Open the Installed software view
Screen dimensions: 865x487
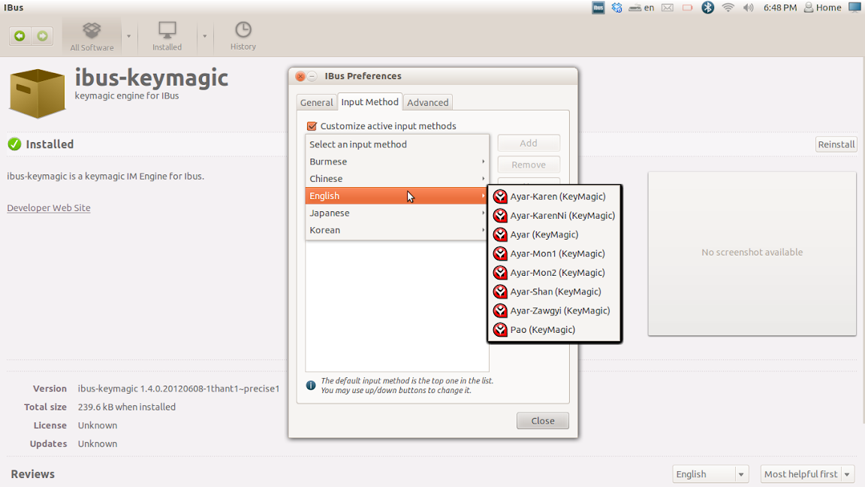(167, 36)
